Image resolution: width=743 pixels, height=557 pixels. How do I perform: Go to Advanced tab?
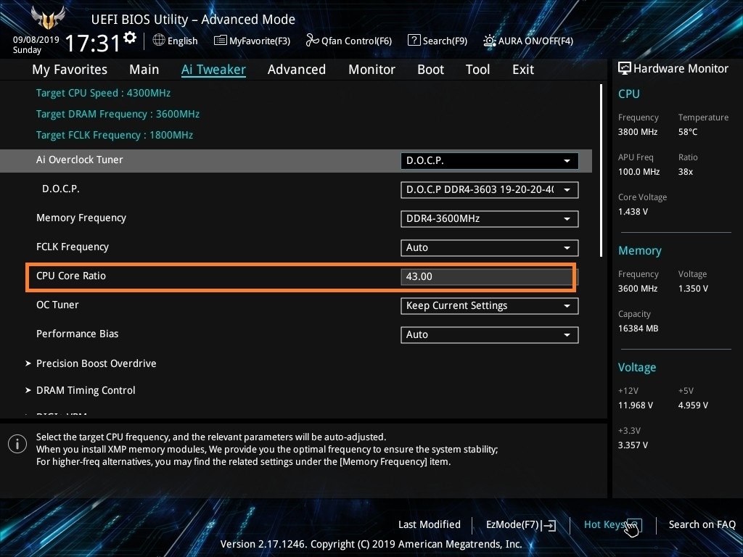point(297,70)
